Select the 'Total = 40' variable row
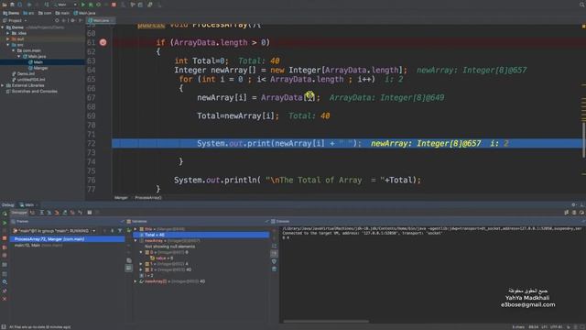 click(201, 235)
